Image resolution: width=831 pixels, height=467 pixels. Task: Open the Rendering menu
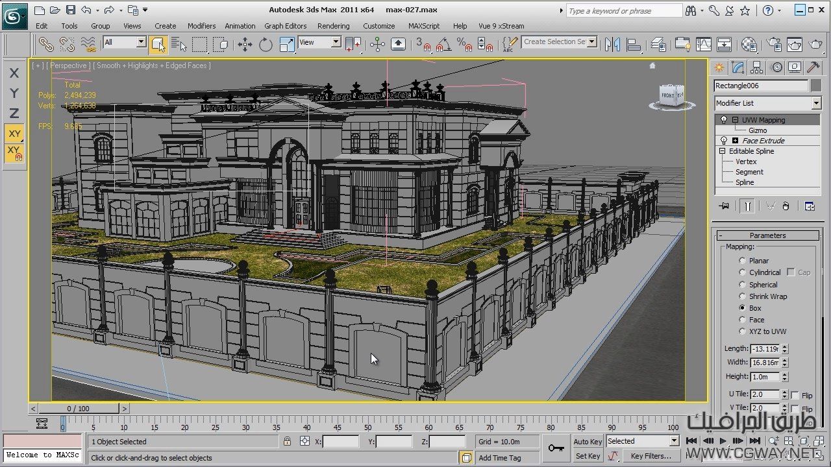(x=333, y=26)
